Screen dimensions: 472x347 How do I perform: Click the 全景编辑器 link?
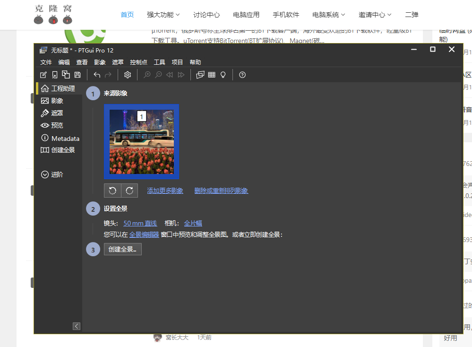pos(144,234)
